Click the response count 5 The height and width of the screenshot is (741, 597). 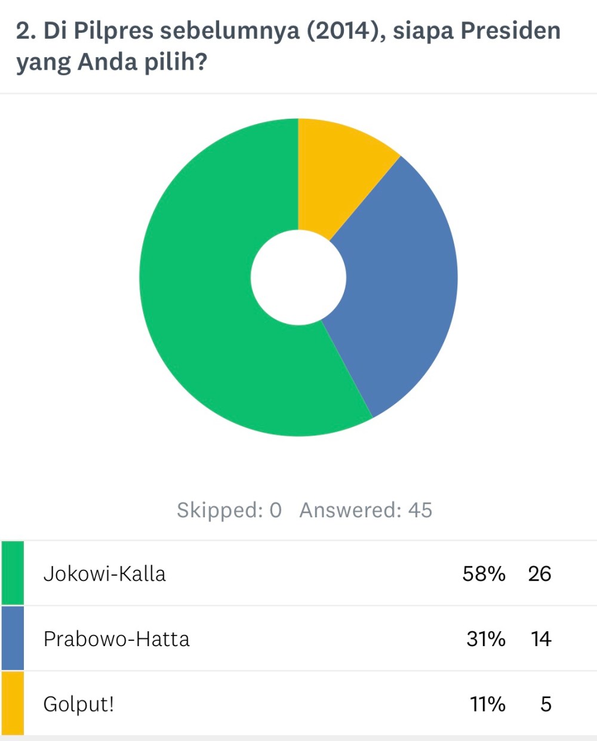546,704
